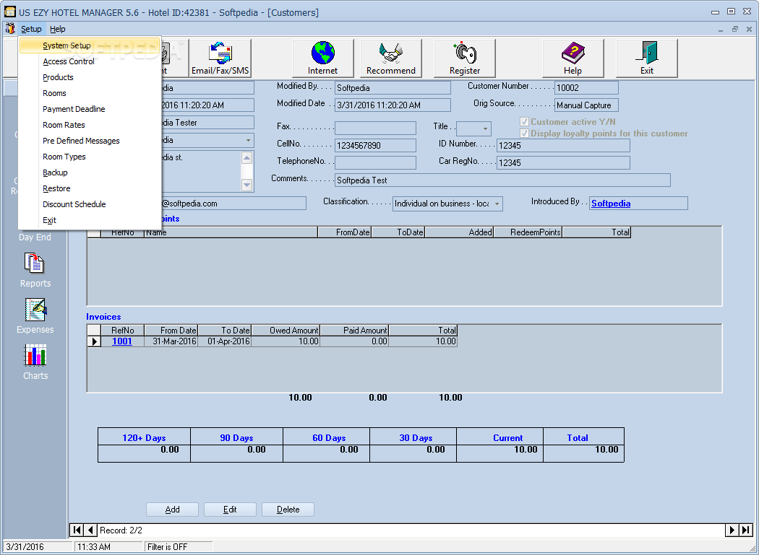The image size is (759, 555).
Task: Click the Modified Date field
Action: click(393, 105)
